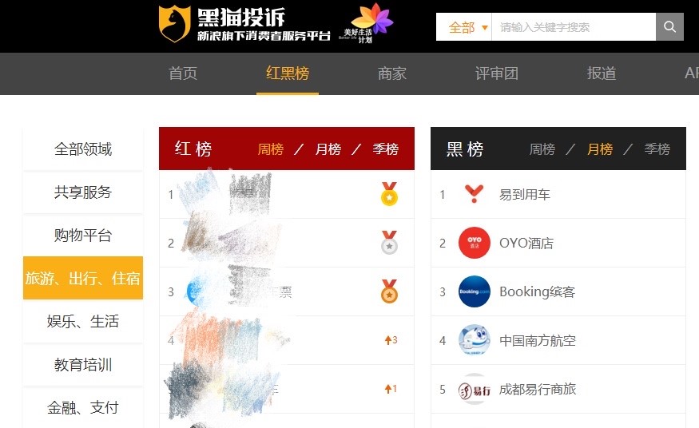This screenshot has width=699, height=428.
Task: Select the 娱乐、生活 category
Action: (83, 321)
